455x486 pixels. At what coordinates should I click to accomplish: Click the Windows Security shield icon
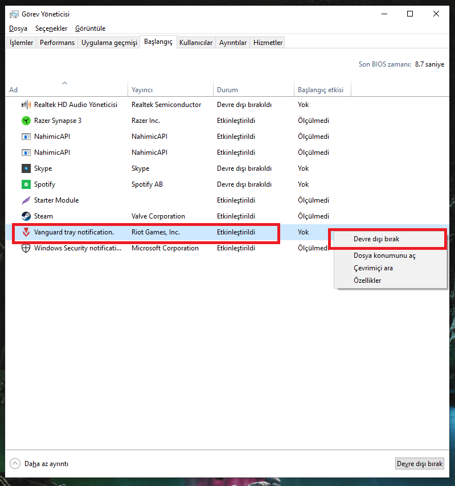[26, 248]
